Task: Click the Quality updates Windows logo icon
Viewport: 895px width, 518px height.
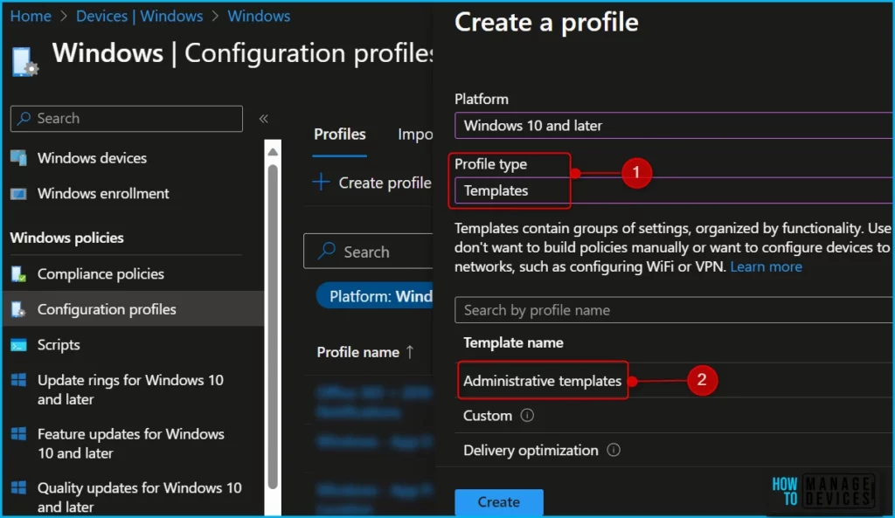Action: pyautogui.click(x=18, y=487)
